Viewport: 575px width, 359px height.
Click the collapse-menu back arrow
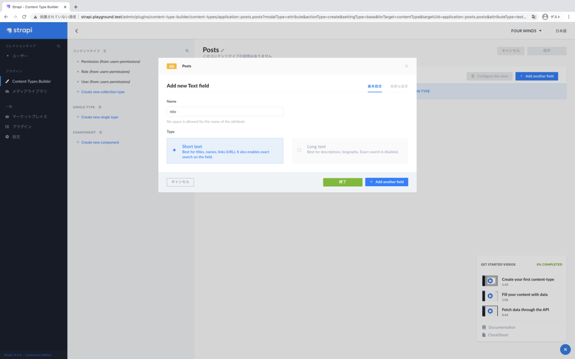[x=77, y=31]
